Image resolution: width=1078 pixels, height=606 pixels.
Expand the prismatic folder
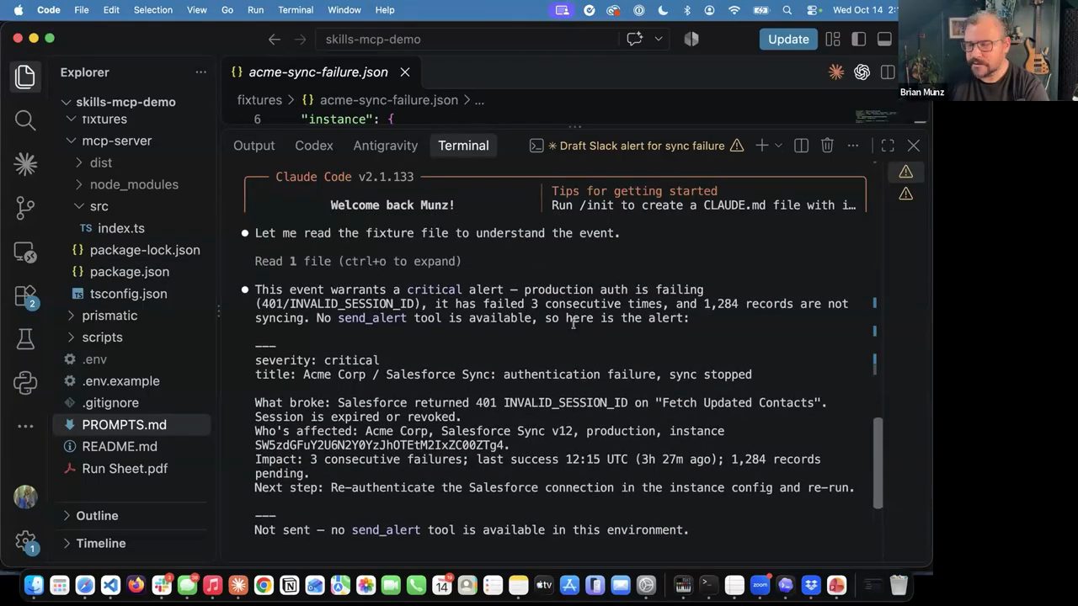109,315
